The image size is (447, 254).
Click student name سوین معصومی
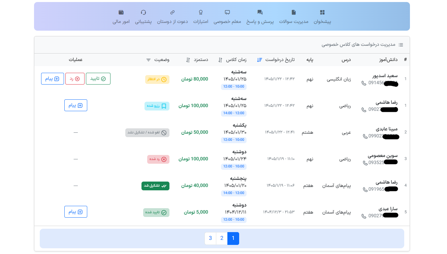point(383,156)
